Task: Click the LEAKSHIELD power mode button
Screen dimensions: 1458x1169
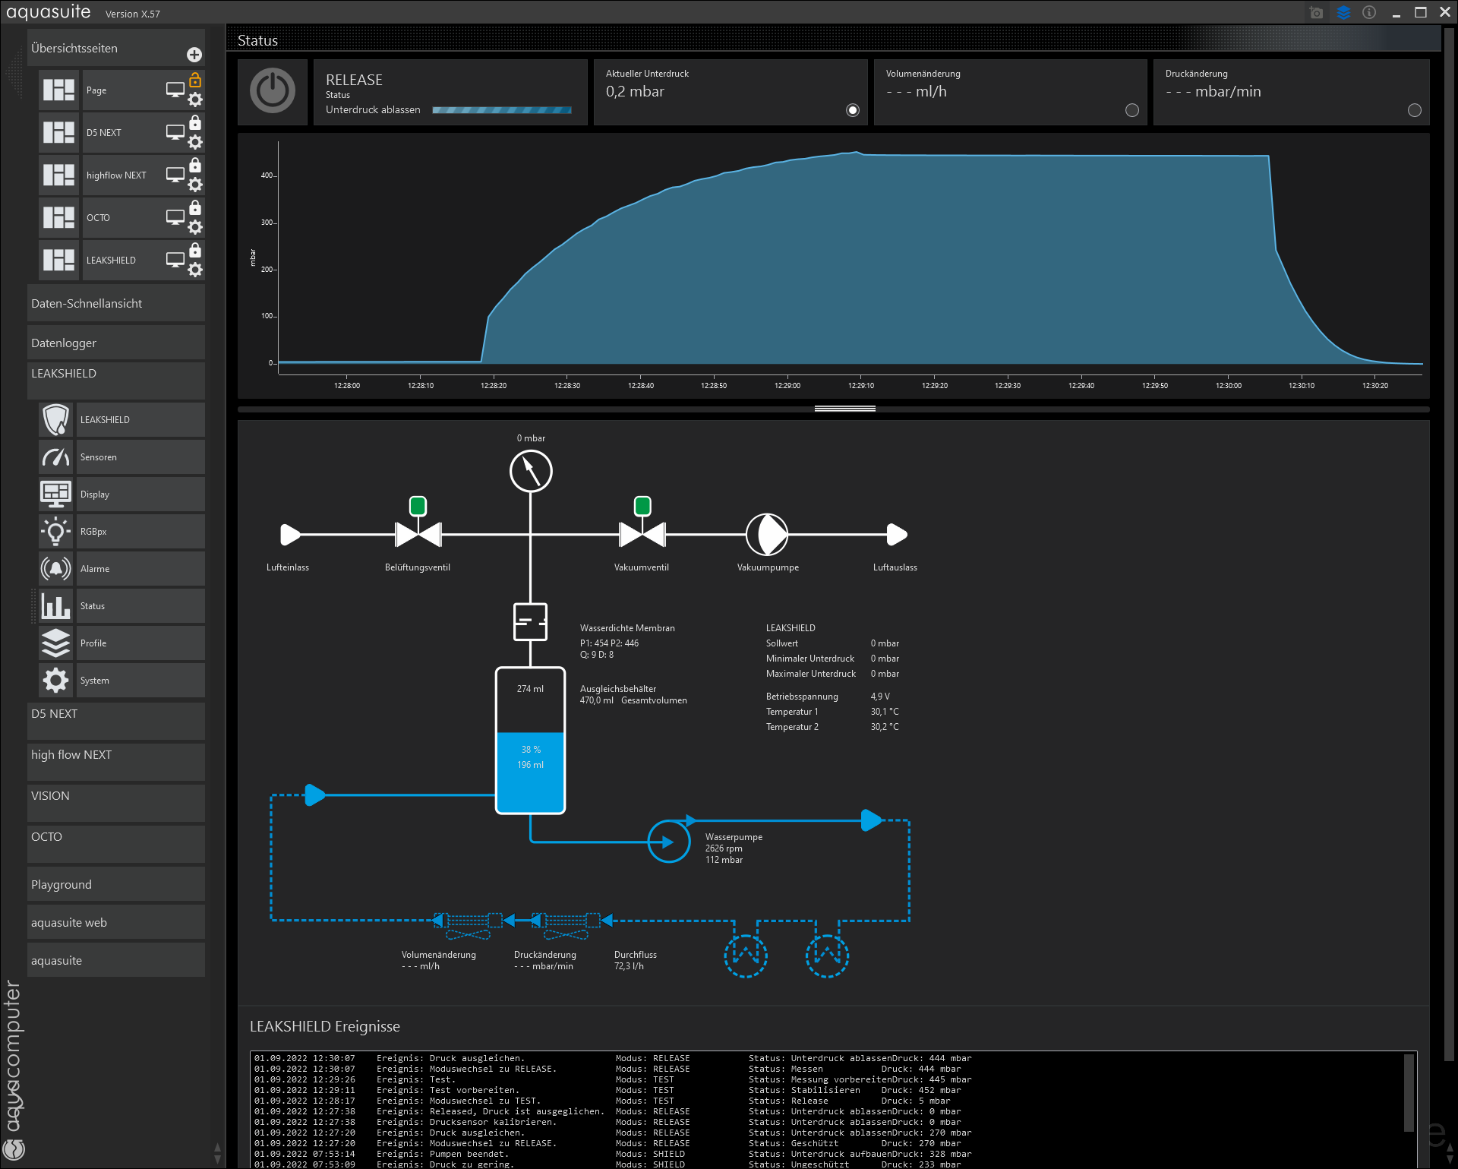Action: point(273,91)
